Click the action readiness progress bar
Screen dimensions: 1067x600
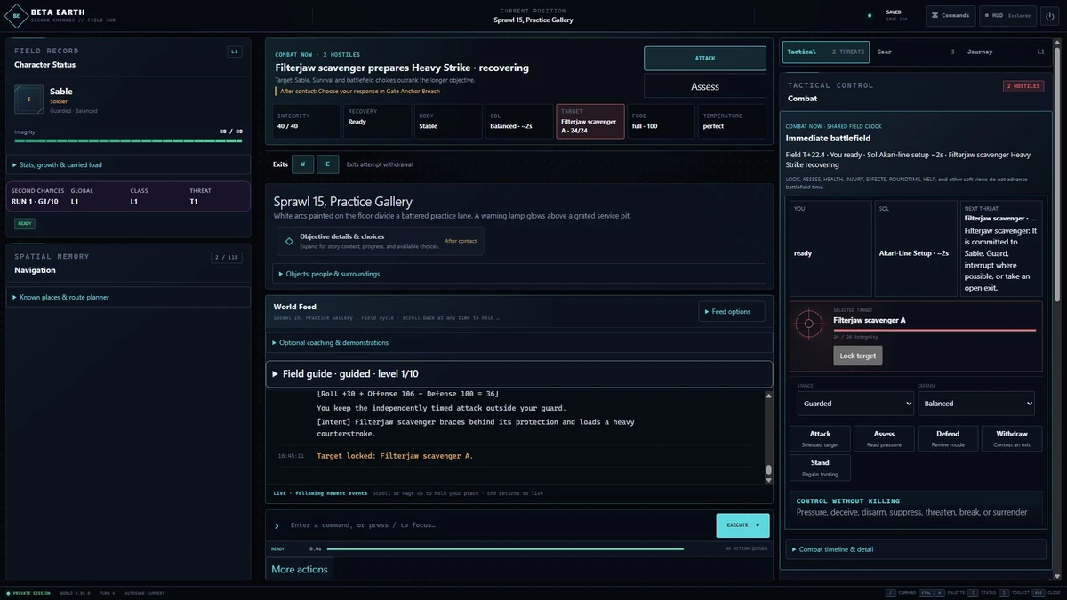point(505,549)
